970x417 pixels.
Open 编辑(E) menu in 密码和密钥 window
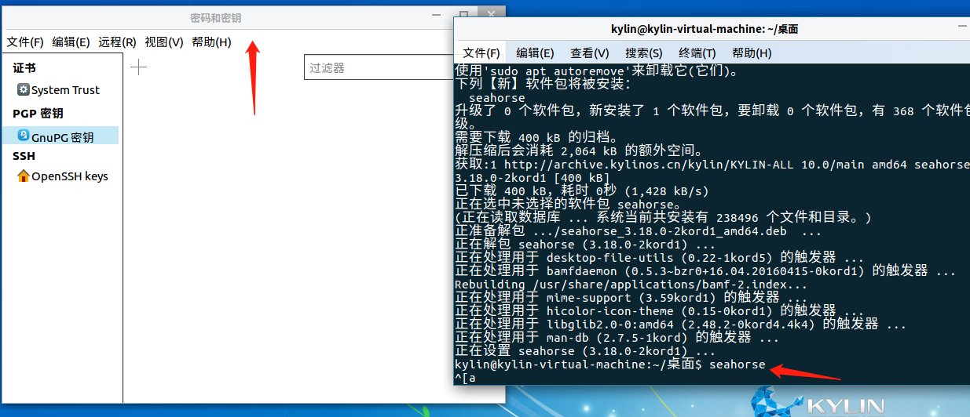pos(71,42)
